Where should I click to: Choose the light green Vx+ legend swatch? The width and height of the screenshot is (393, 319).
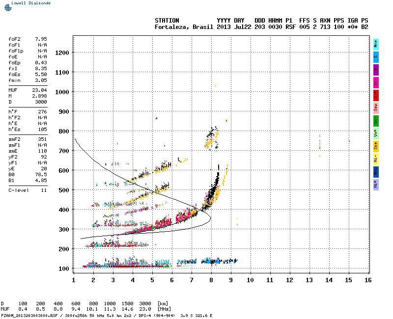[376, 133]
